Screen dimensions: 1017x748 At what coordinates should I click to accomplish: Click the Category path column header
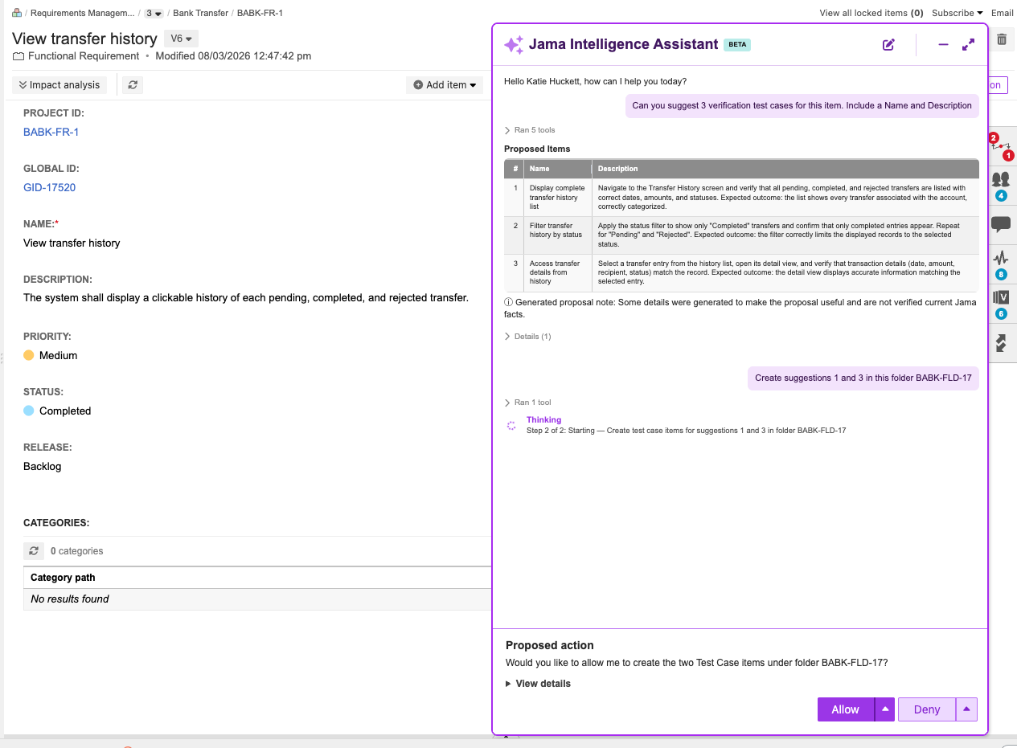click(63, 578)
